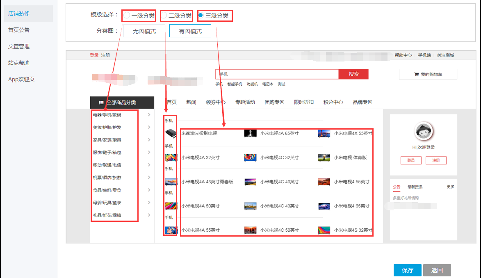This screenshot has width=481, height=278.
Task: Open the 帮助中心 link
Action: (403, 55)
